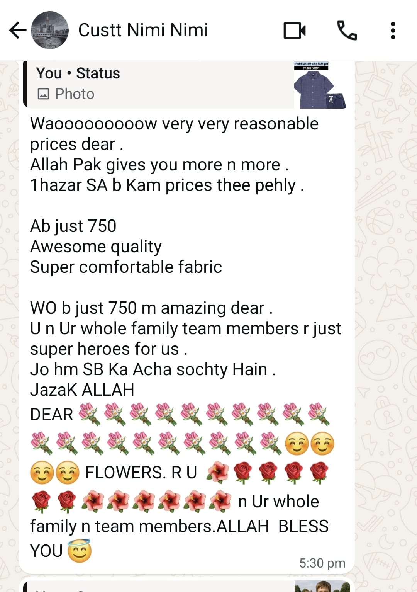Screen dimensions: 417x592
Task: Tap the hibiscus emoji after 'R U'
Action: (x=217, y=473)
